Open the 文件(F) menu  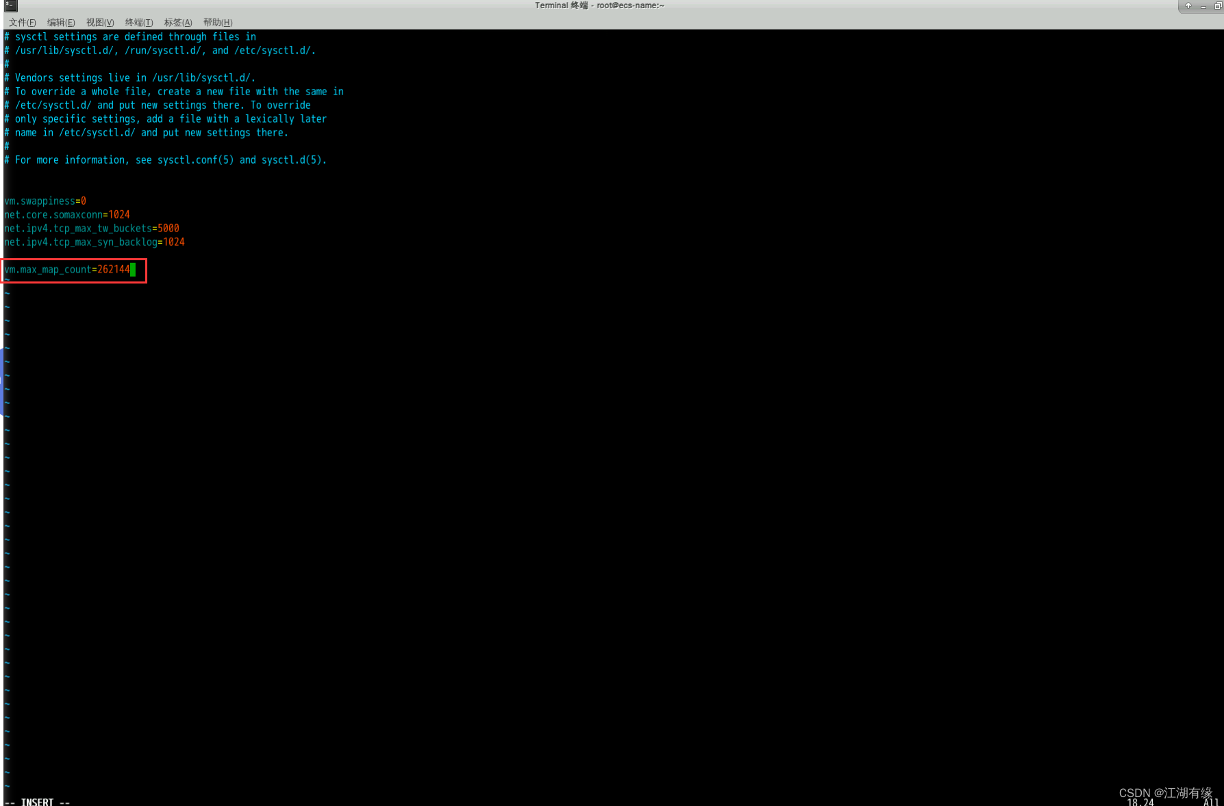point(22,23)
